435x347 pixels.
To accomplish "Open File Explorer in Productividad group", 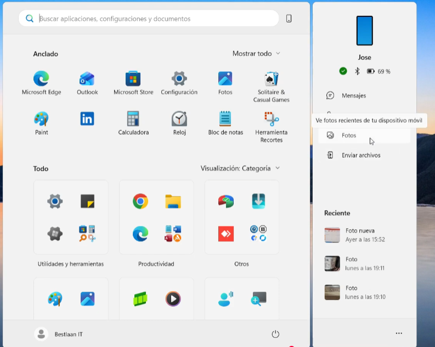I will [173, 201].
